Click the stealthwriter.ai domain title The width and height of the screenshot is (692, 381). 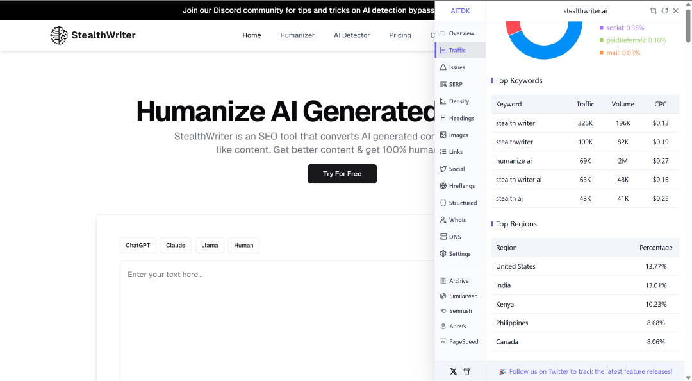pos(585,11)
